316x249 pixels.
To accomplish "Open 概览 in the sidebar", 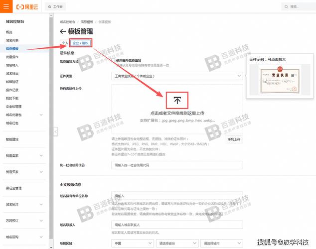I will [x=9, y=32].
